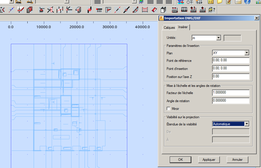Expand the Plan dropdown set to XY
This screenshot has height=168, width=261.
(x=247, y=53)
